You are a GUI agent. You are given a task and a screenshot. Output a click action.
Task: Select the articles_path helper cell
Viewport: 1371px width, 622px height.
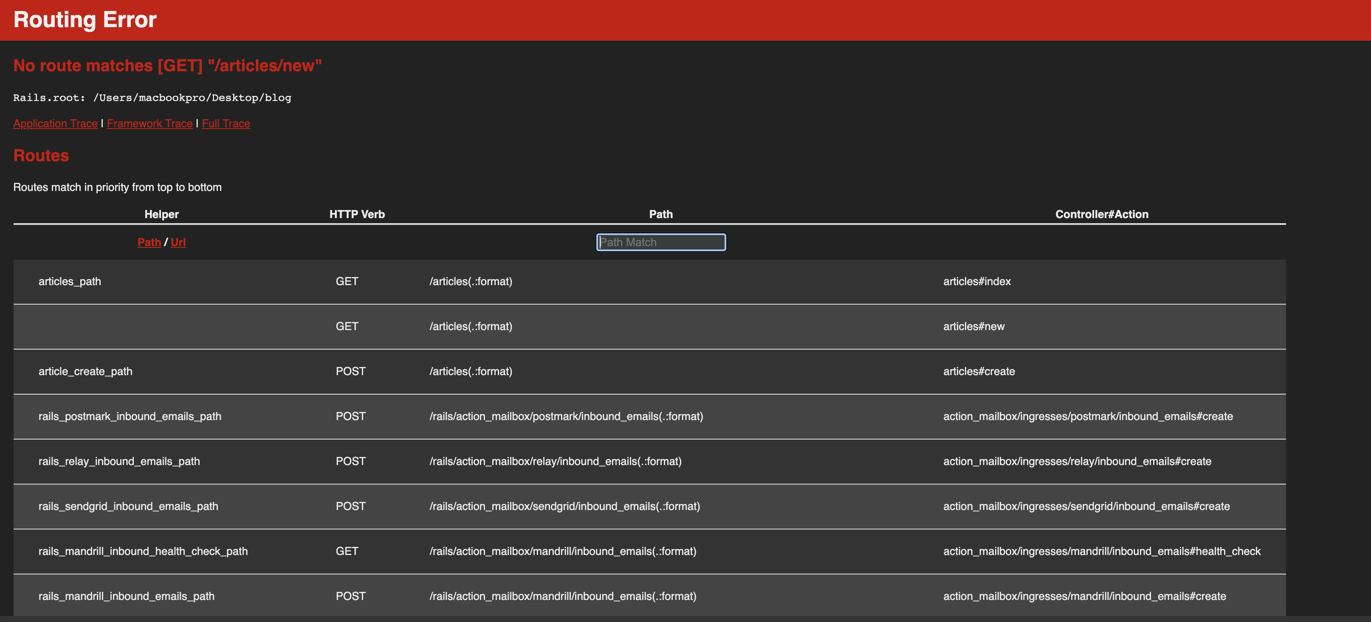pyautogui.click(x=70, y=281)
